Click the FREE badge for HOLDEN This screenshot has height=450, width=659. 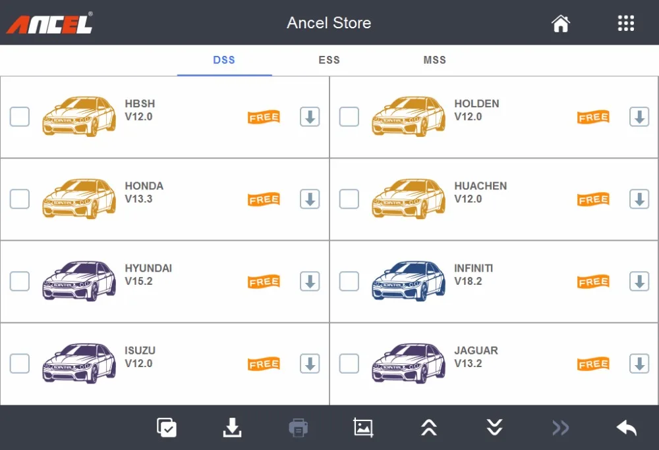tap(593, 117)
